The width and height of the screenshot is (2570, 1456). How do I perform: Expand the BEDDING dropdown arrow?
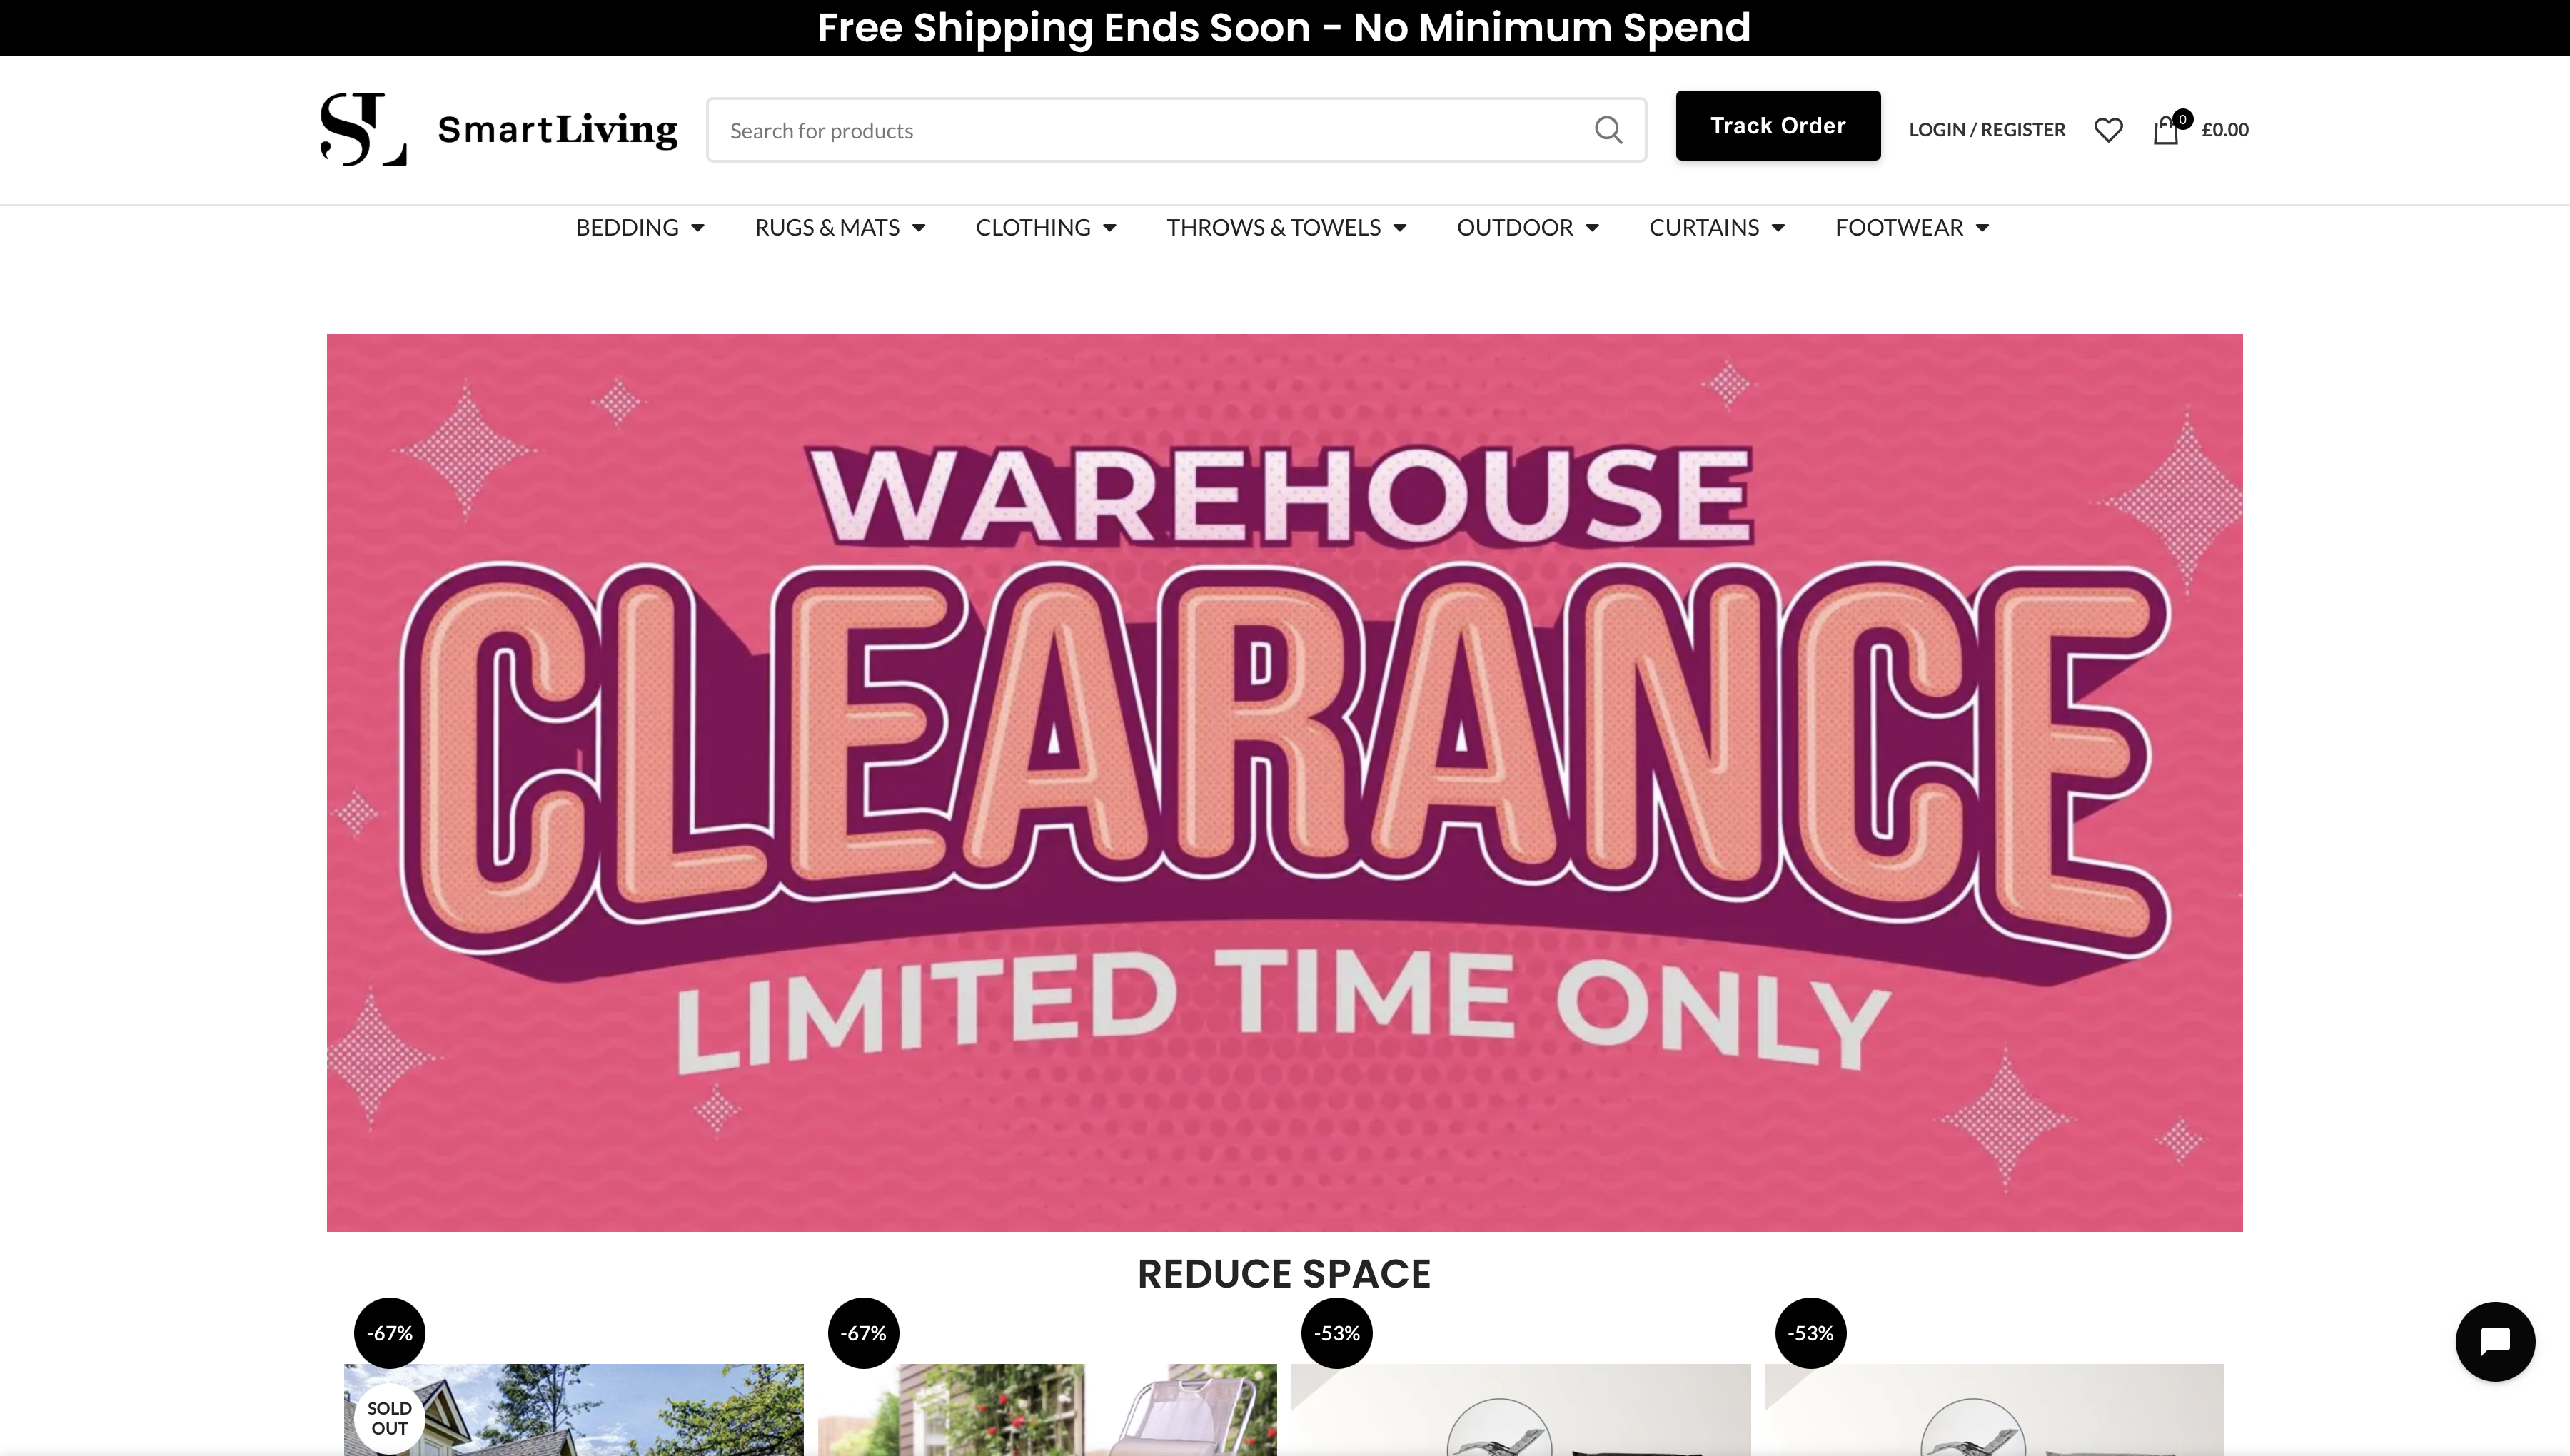point(698,228)
